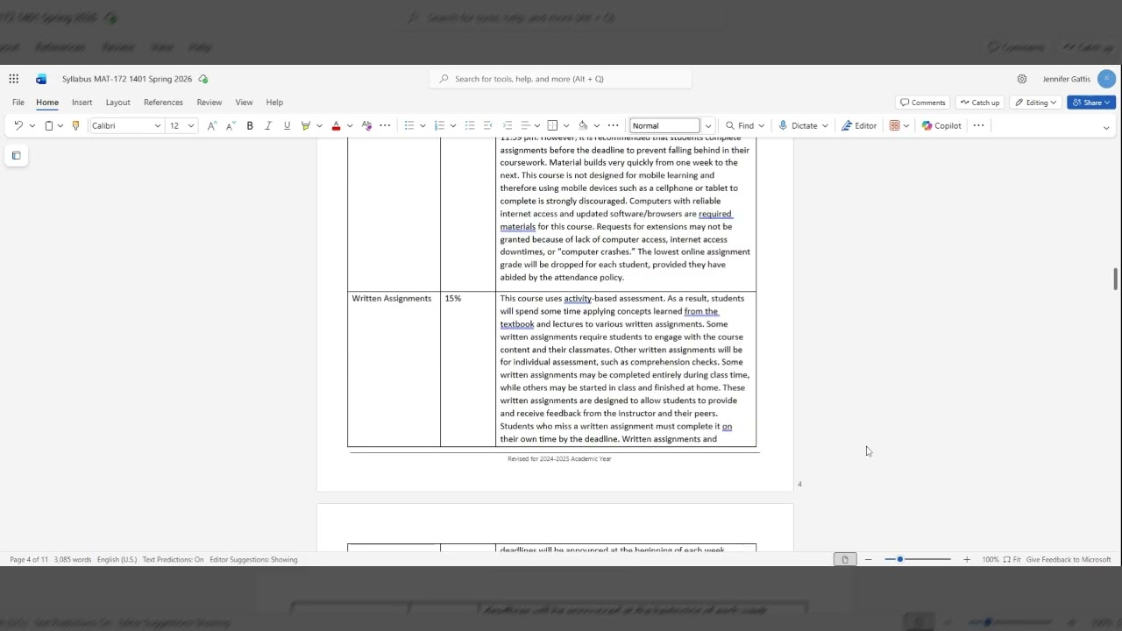This screenshot has height=631, width=1122.
Task: Click the Catch up button
Action: (x=979, y=103)
